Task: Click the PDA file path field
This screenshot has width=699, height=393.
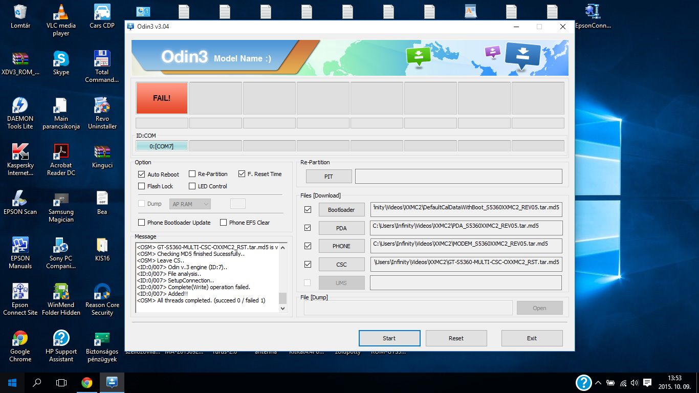Action: [x=466, y=228]
